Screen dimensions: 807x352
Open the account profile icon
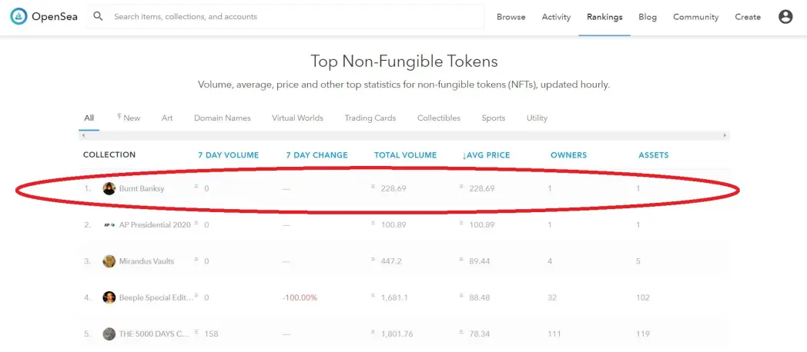(x=785, y=16)
